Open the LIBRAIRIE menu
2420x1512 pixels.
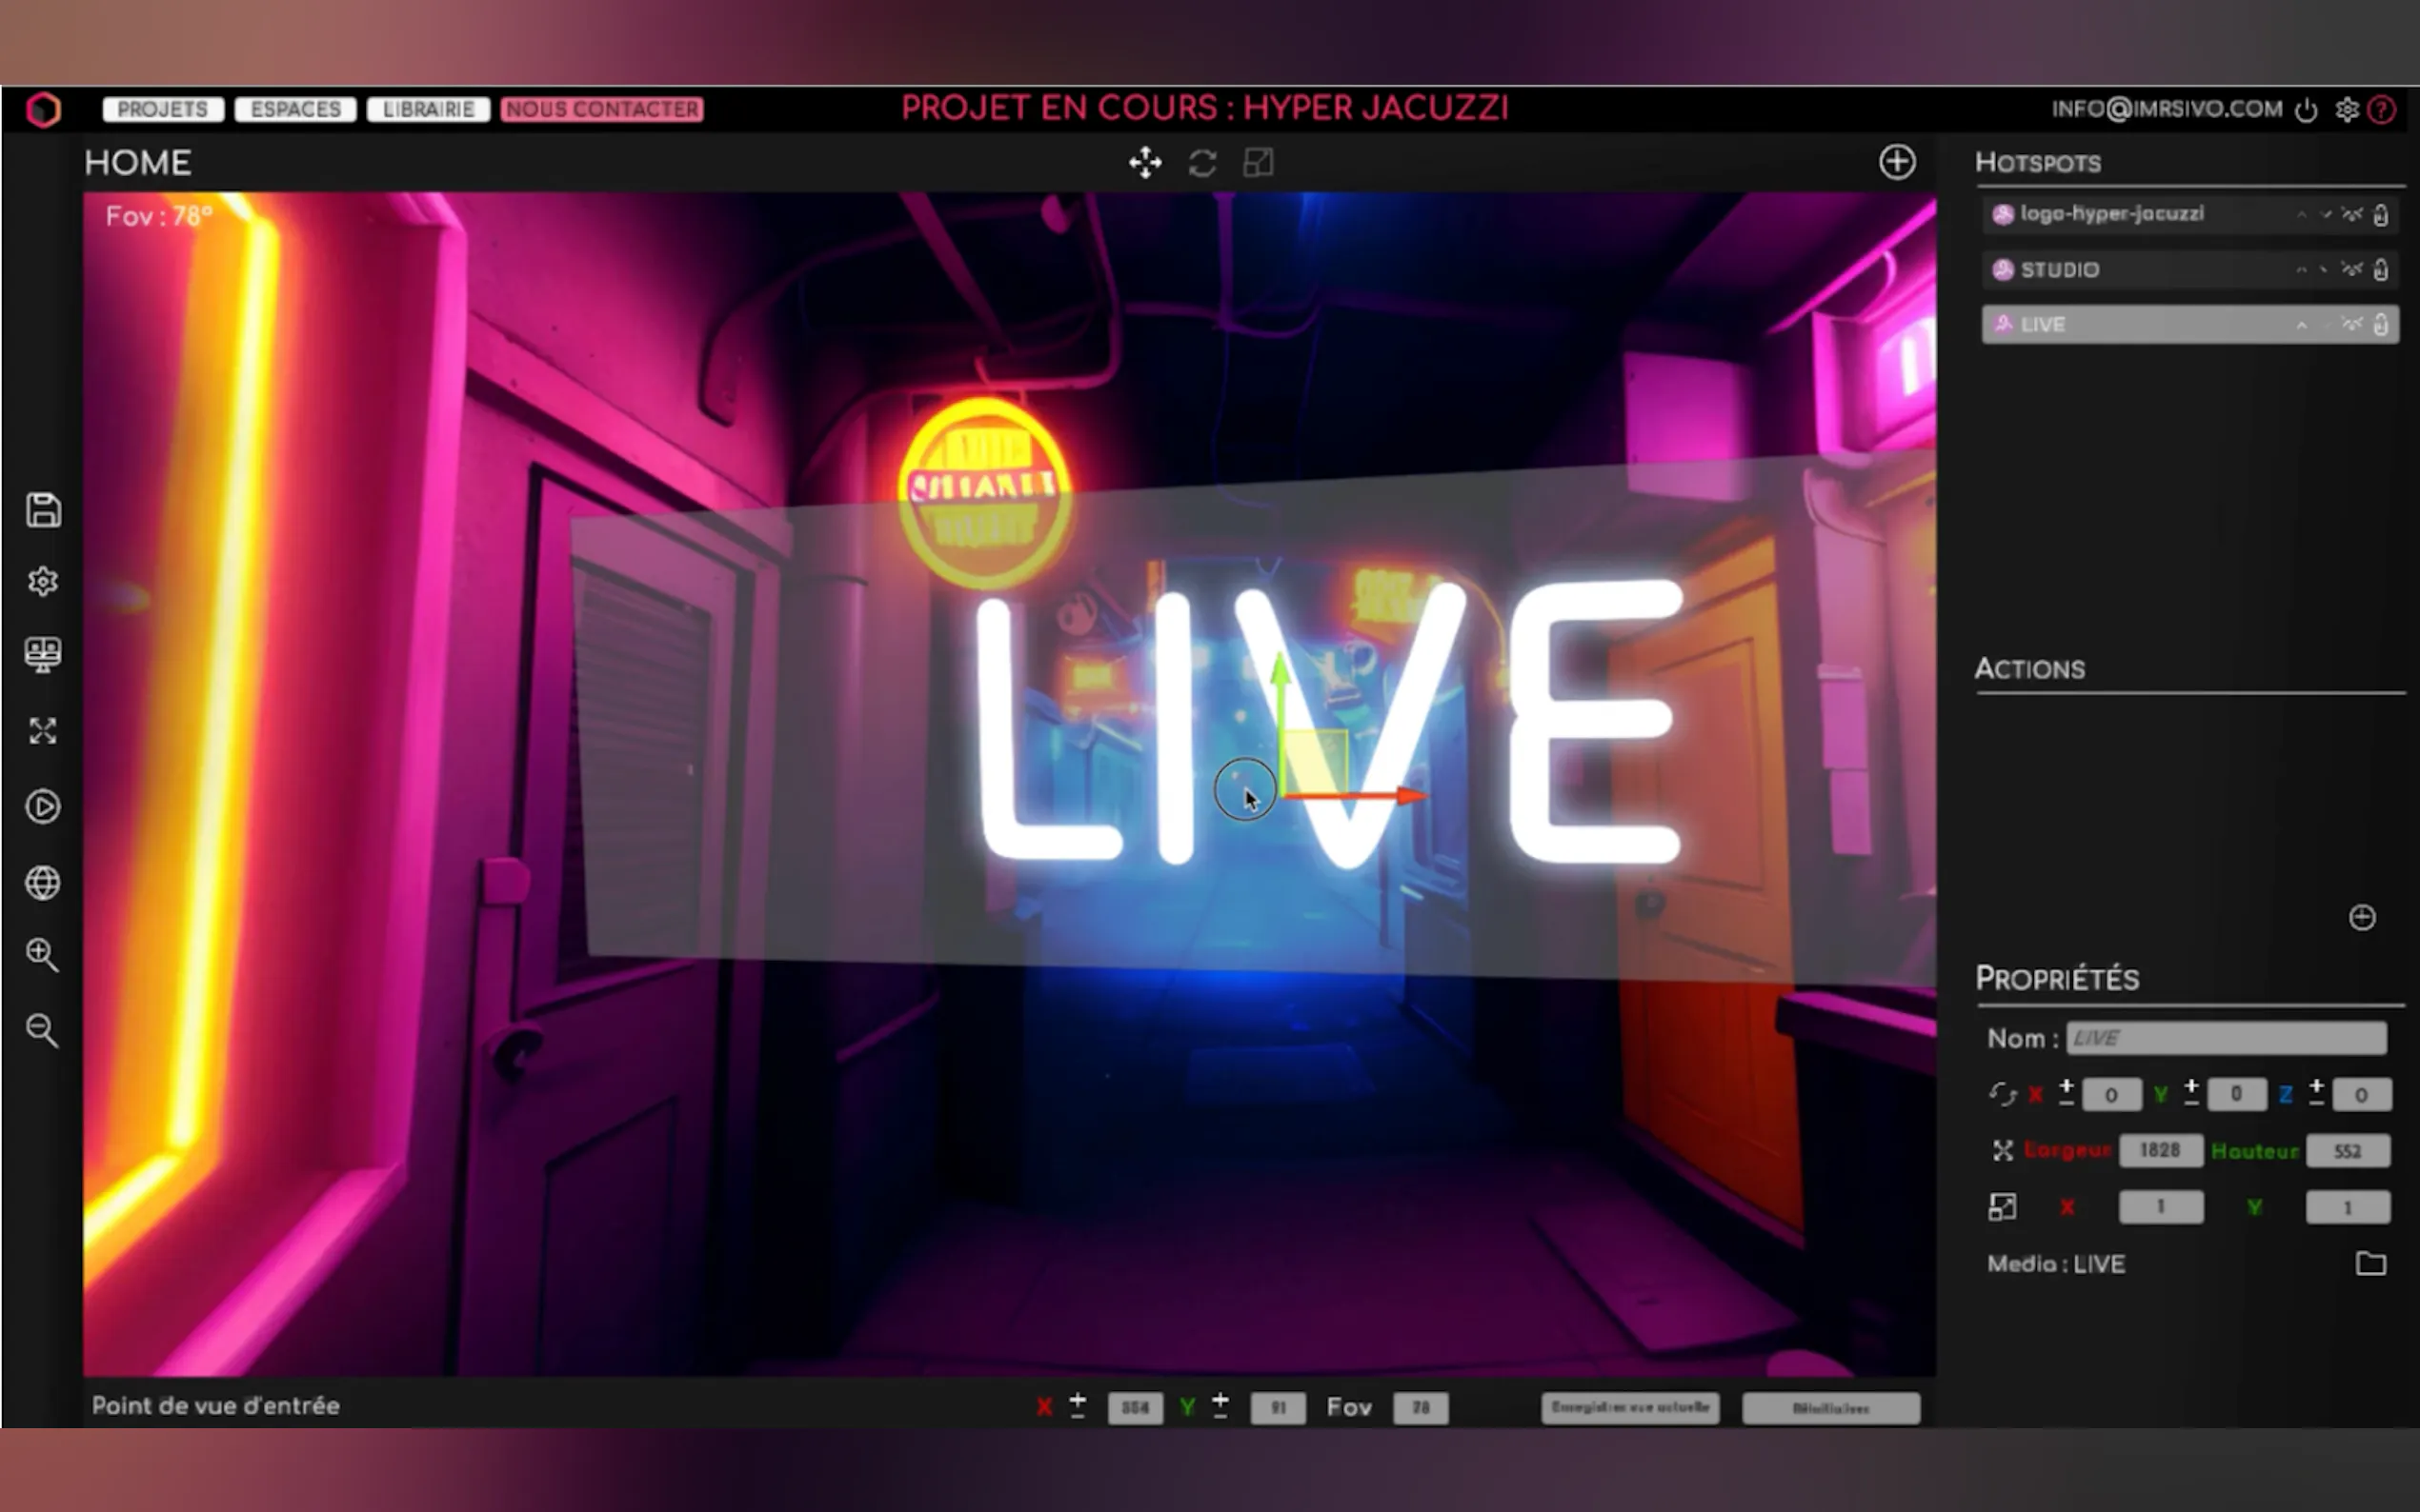tap(428, 109)
